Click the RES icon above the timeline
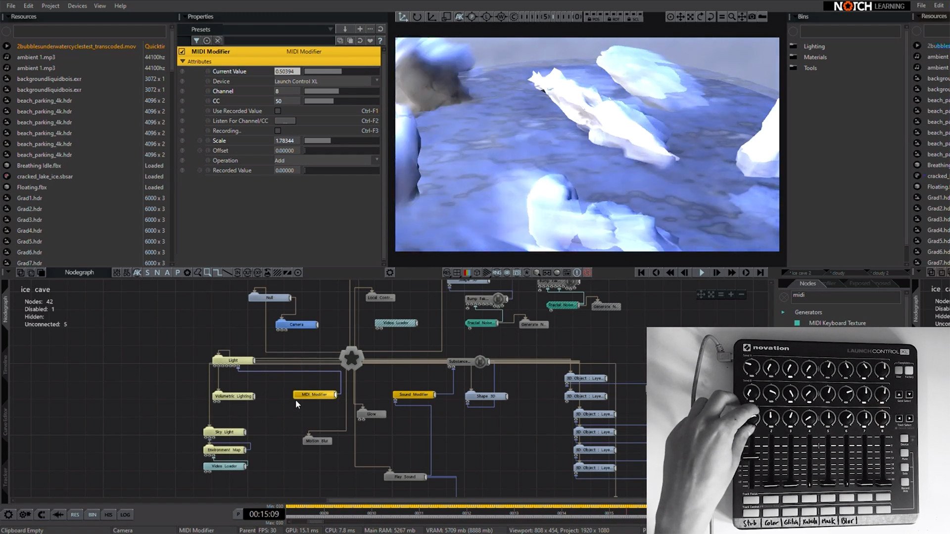The width and height of the screenshot is (950, 534). [447, 272]
